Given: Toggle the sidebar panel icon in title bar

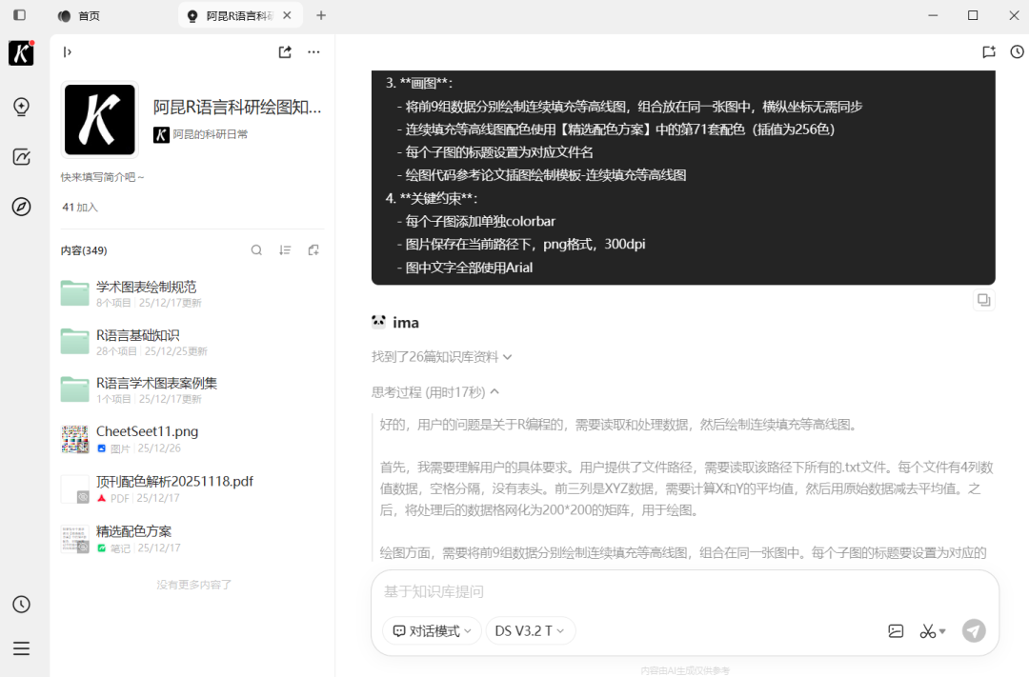Looking at the screenshot, I should [x=20, y=15].
